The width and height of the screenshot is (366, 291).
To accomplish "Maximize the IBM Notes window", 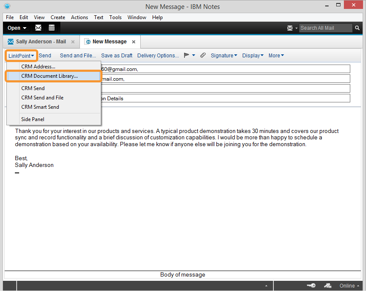I will (x=338, y=5).
